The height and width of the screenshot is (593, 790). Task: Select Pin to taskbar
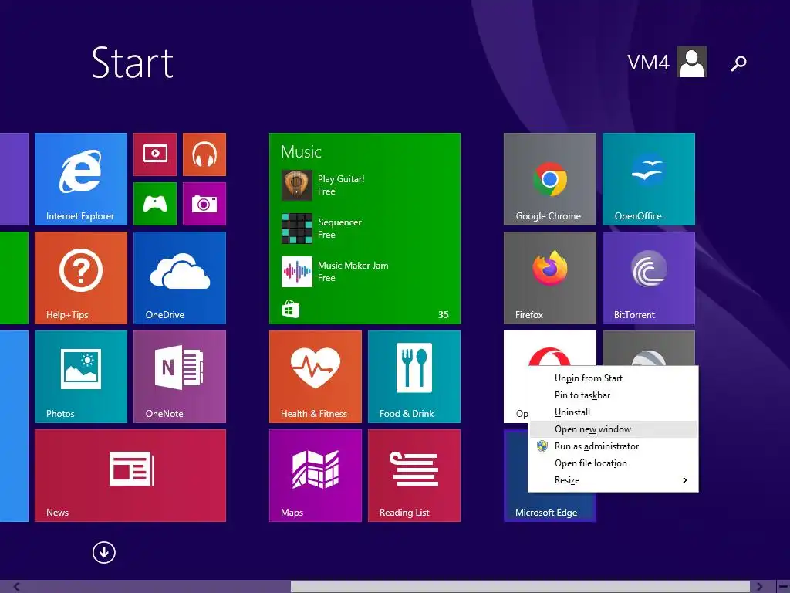click(x=613, y=395)
